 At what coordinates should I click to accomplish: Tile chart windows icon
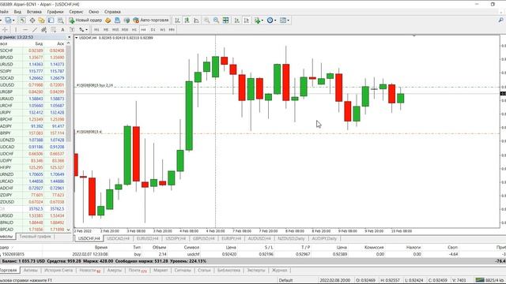click(x=225, y=21)
